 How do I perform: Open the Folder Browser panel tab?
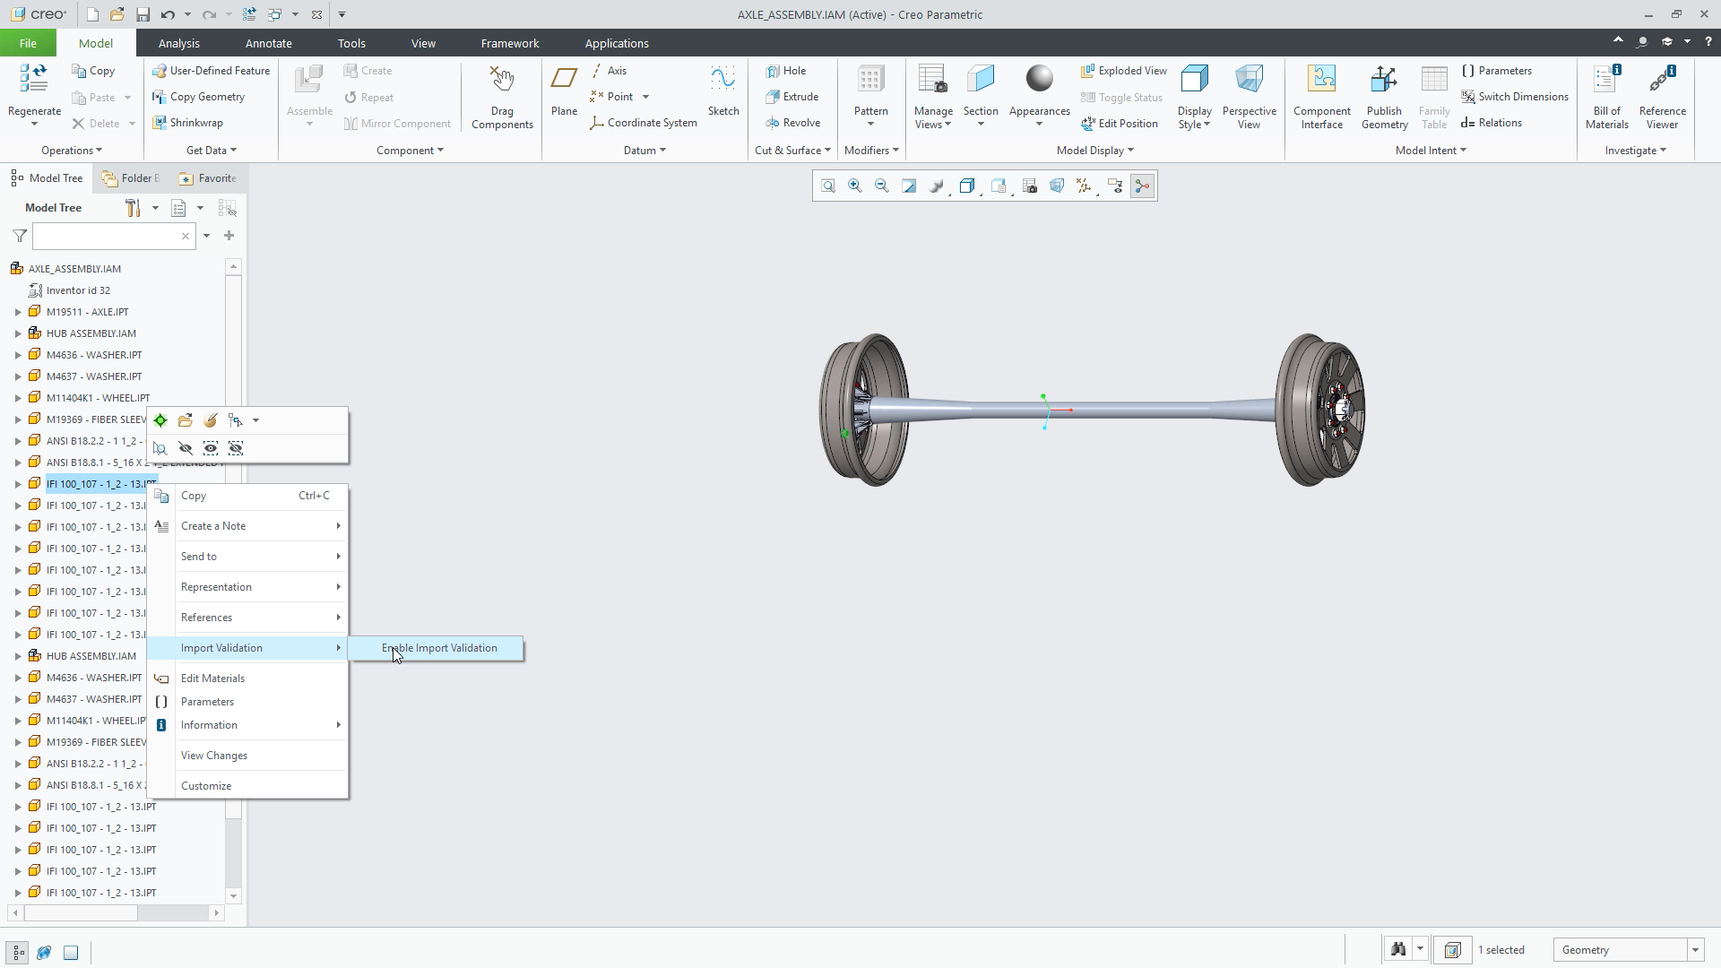coord(132,178)
